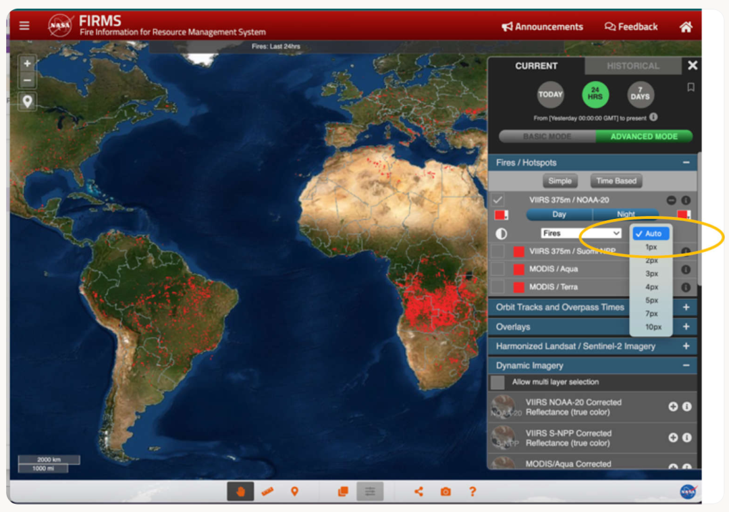Show info for VIIRS S-NPP Corrected Reflectance
This screenshot has width=729, height=512.
(687, 438)
